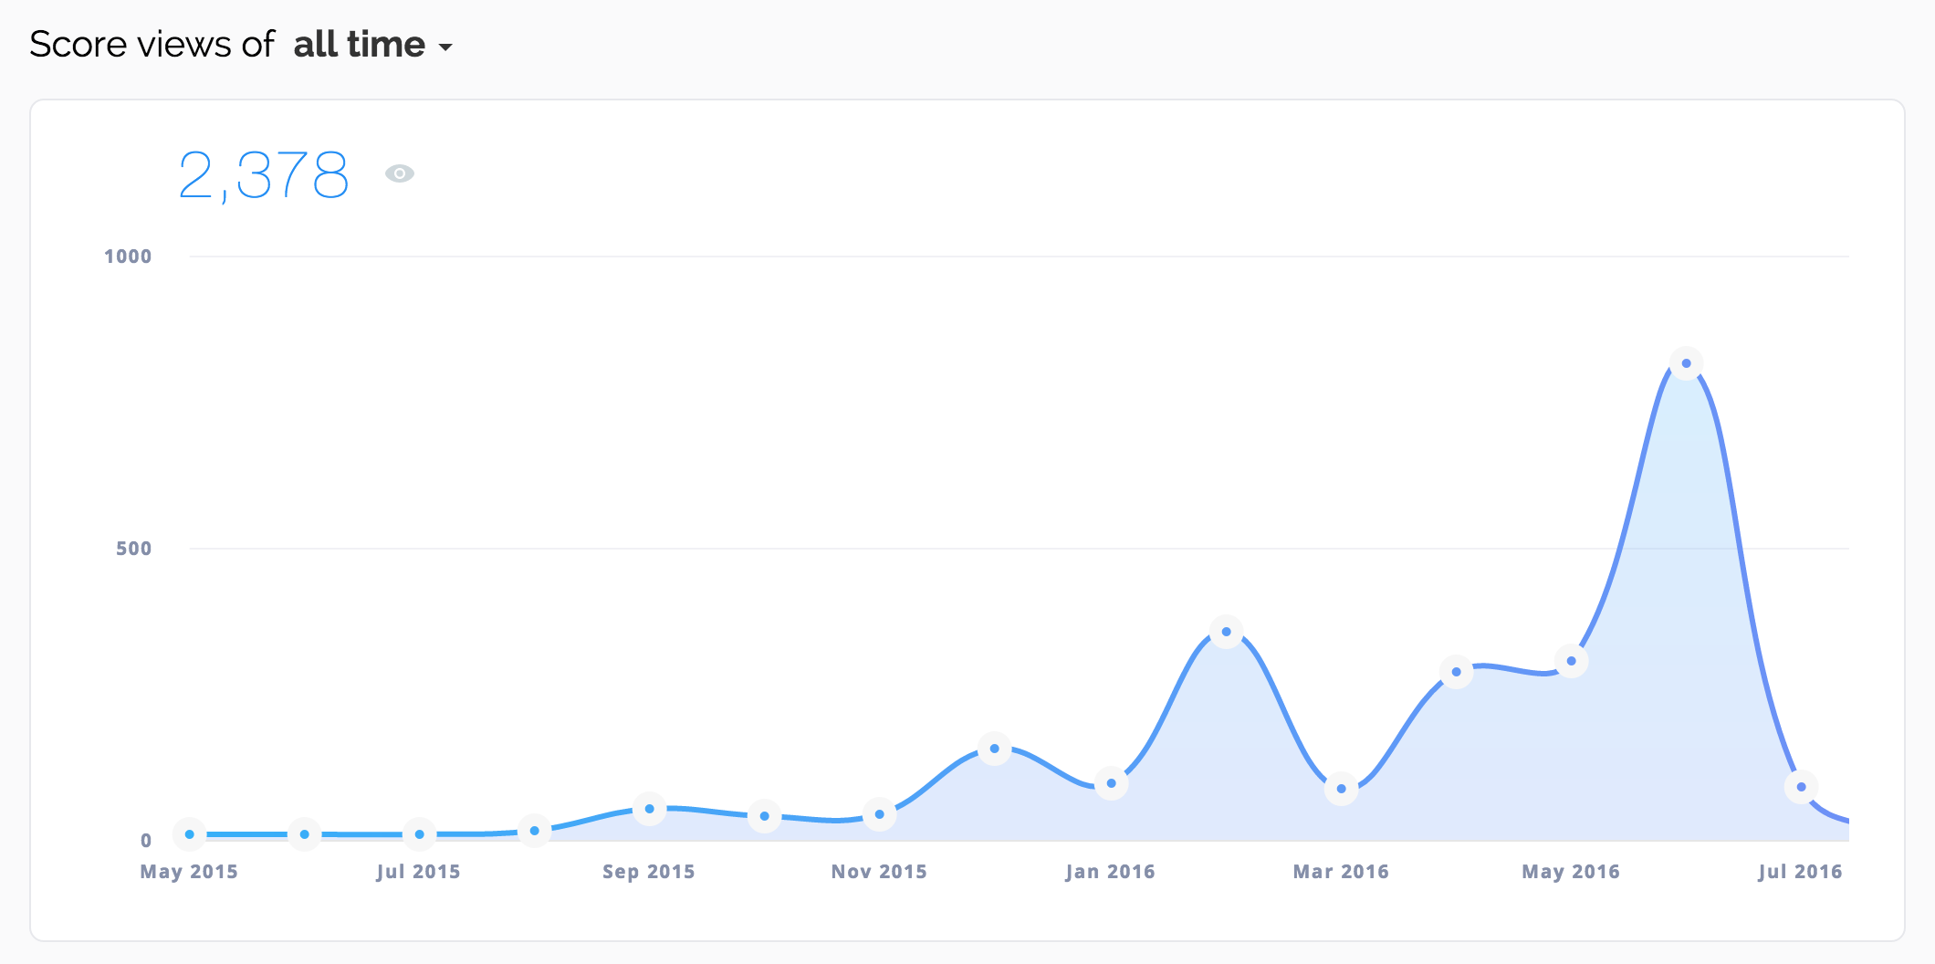Click the highest data point before Jul 2016
The image size is (1935, 964).
pyautogui.click(x=1687, y=363)
